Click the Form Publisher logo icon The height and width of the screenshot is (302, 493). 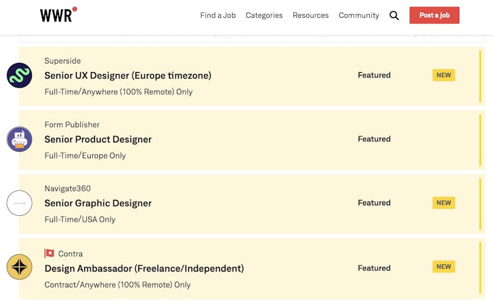tap(19, 139)
